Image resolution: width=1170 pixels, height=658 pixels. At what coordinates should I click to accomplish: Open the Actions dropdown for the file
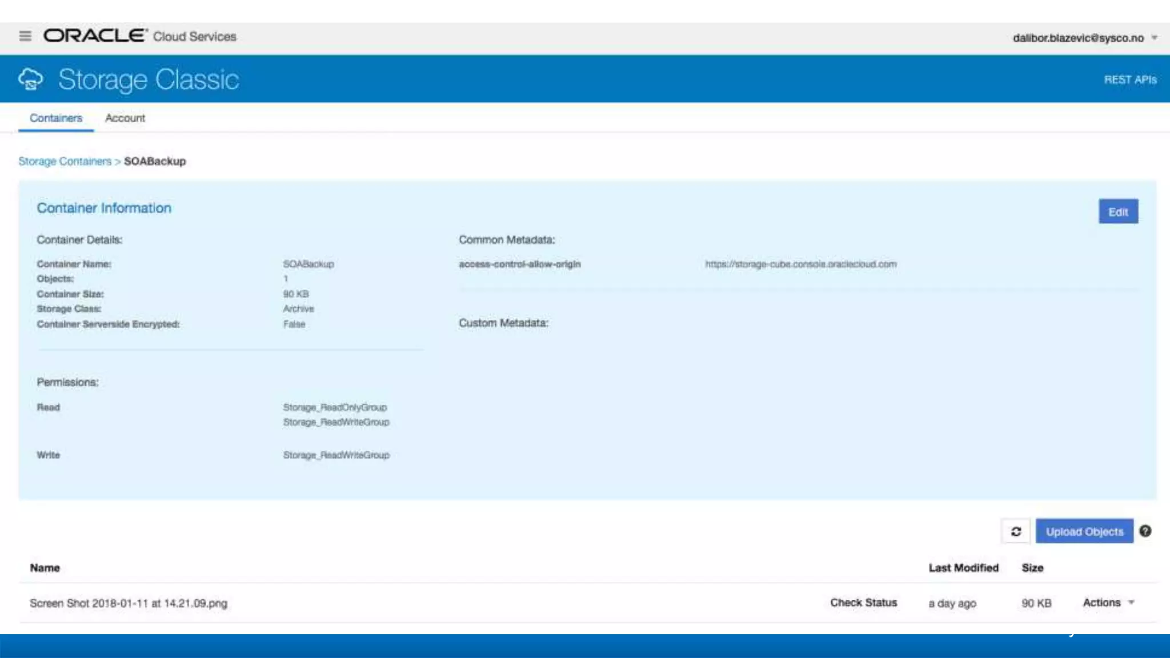[x=1108, y=603]
